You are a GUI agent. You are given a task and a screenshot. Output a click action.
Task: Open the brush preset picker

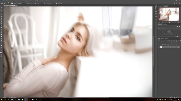coord(9,3)
